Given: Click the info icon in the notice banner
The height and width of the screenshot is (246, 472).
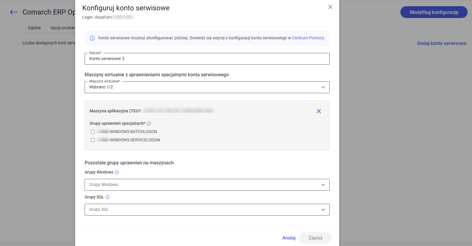Looking at the screenshot, I should 92,38.
